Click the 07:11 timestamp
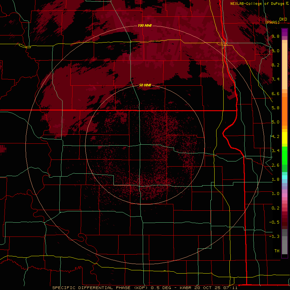 (230, 288)
